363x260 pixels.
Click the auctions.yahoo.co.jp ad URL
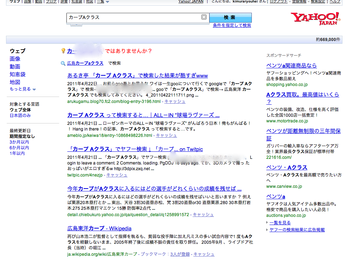pos(286,215)
